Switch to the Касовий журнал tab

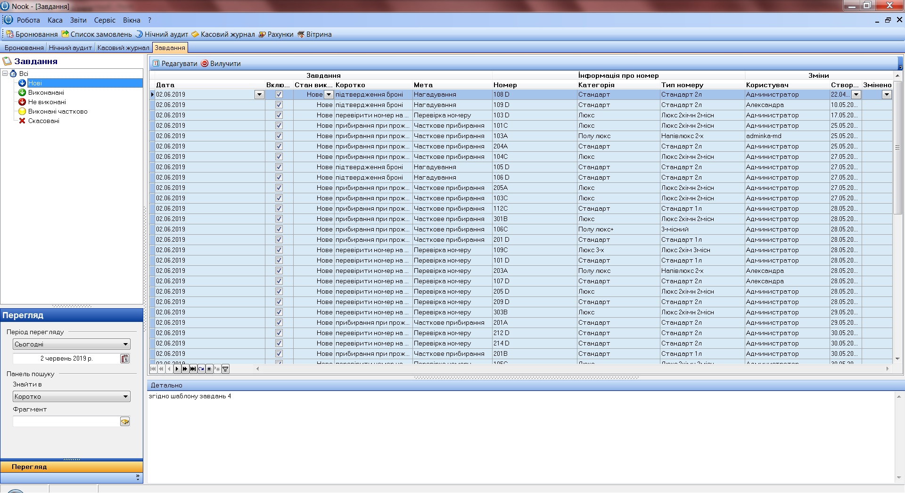coord(123,48)
